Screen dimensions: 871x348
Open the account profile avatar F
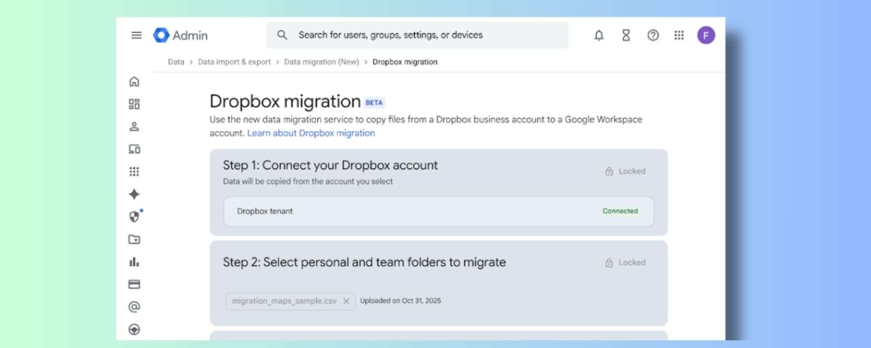click(x=705, y=35)
